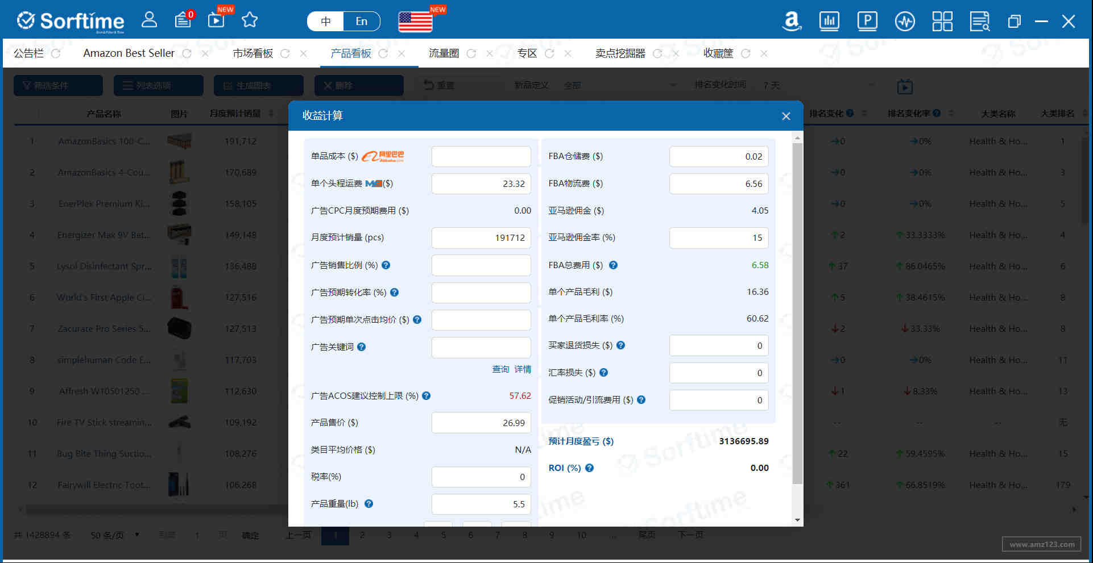The width and height of the screenshot is (1093, 563).
Task: Open the four-square grid icon
Action: (942, 22)
